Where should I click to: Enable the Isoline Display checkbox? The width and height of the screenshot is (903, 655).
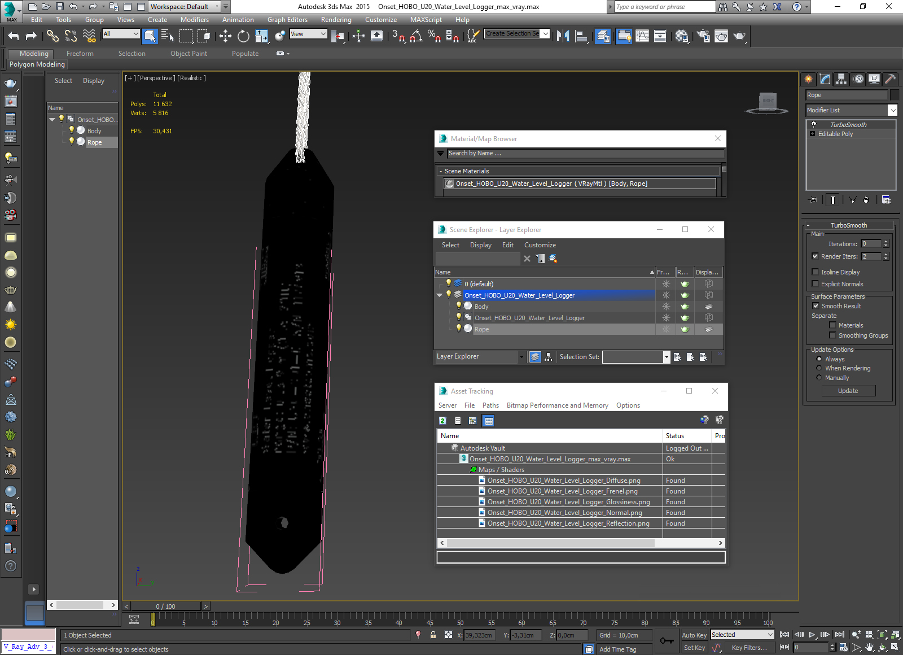tap(815, 272)
